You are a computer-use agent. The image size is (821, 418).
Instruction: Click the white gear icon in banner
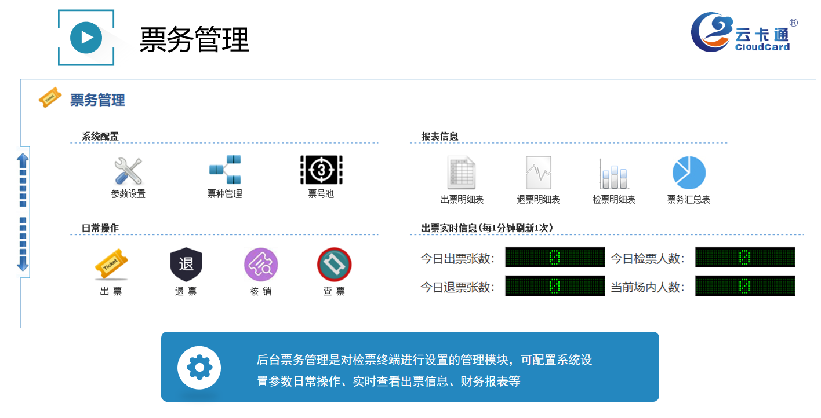[199, 367]
